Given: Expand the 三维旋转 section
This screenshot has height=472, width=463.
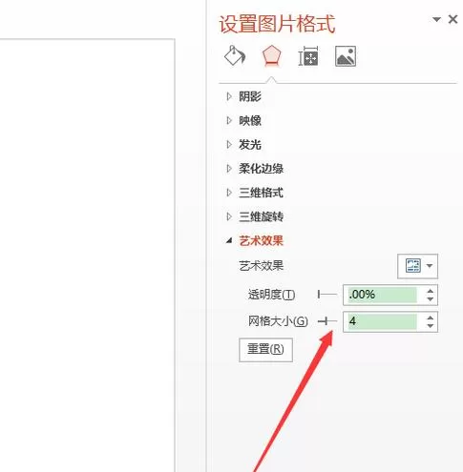Looking at the screenshot, I should point(255,216).
